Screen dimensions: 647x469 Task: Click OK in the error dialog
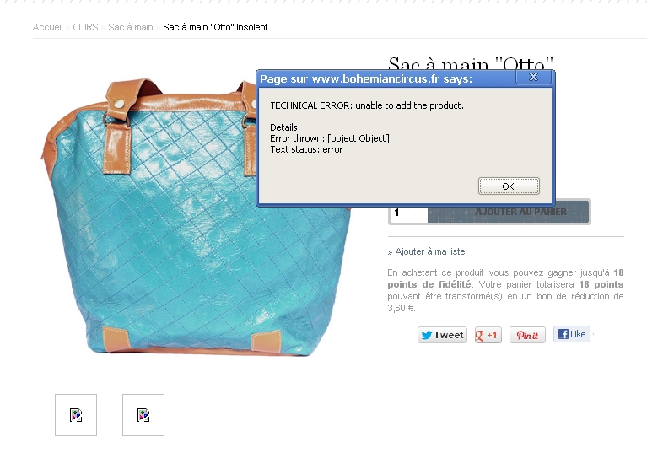pyautogui.click(x=509, y=186)
